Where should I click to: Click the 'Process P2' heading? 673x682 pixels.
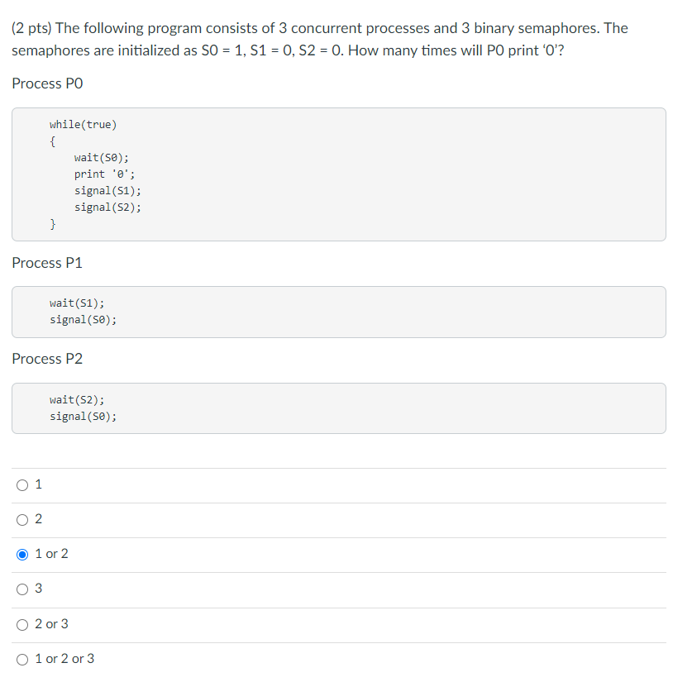(x=47, y=359)
